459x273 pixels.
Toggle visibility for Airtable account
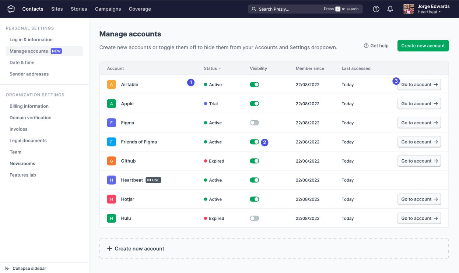255,85
